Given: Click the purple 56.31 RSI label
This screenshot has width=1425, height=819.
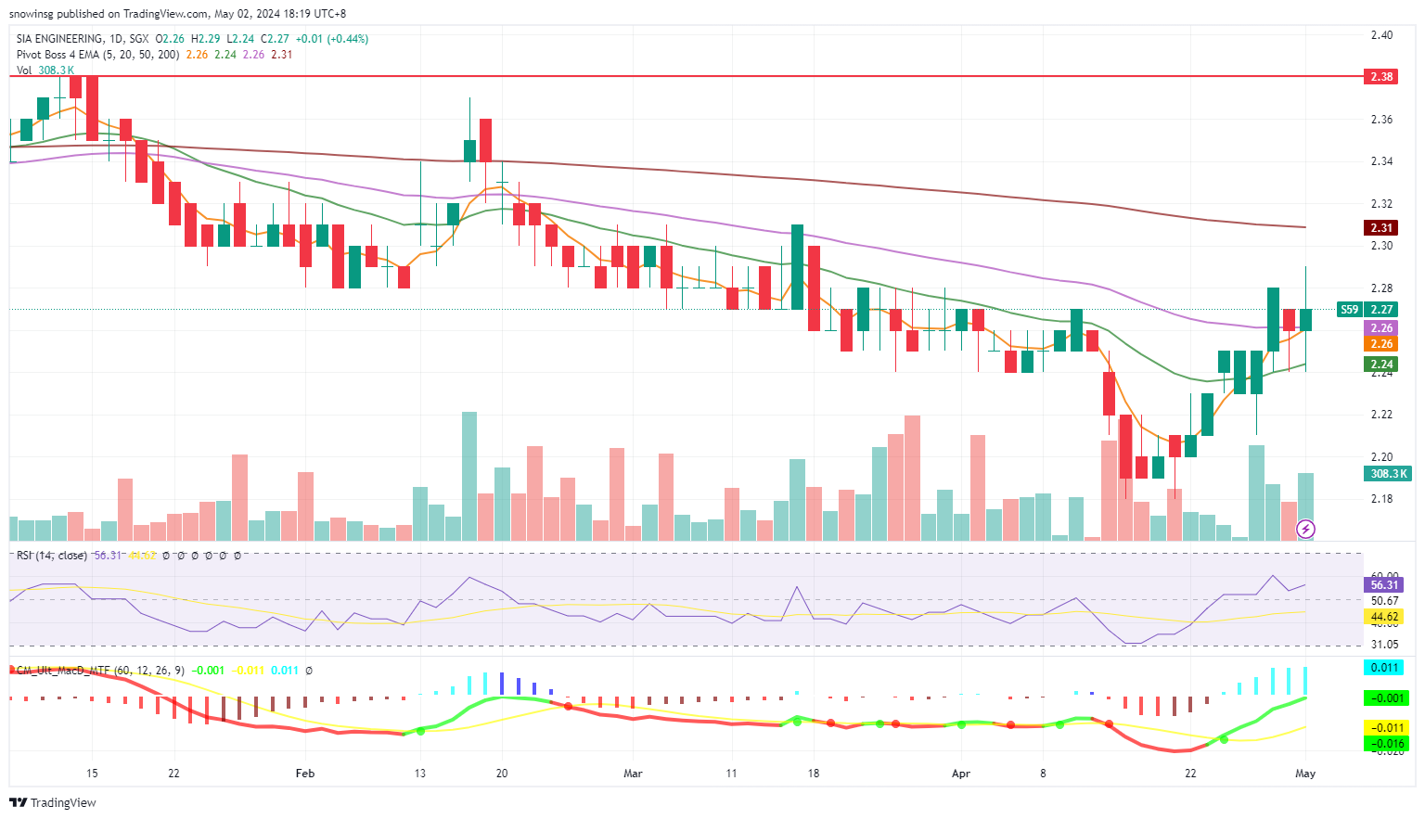Looking at the screenshot, I should point(1384,584).
